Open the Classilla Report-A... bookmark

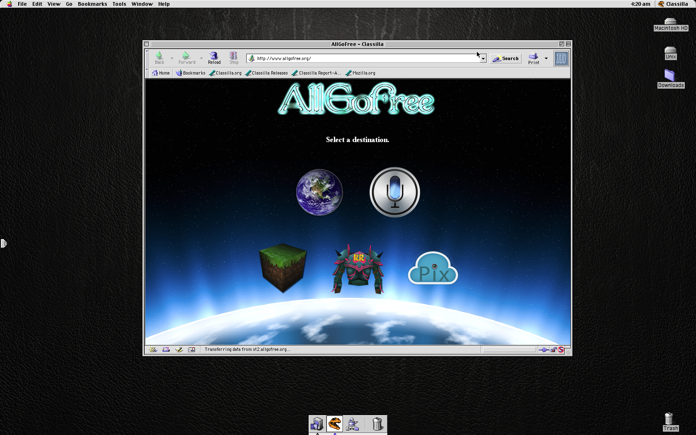tap(317, 73)
